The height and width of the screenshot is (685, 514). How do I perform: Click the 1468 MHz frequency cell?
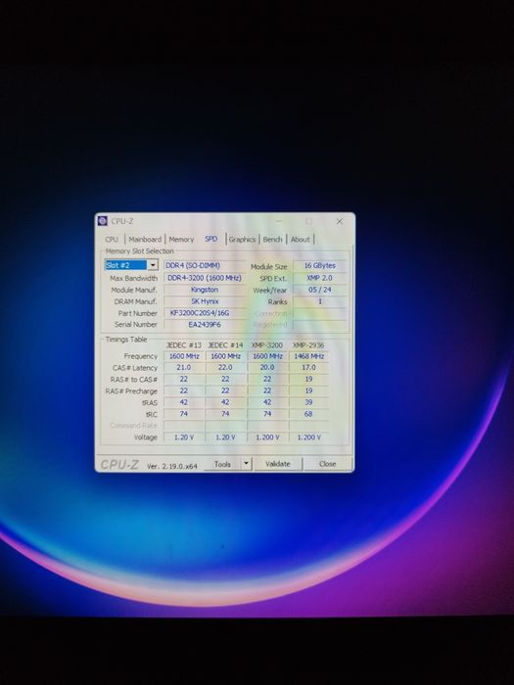(x=308, y=356)
